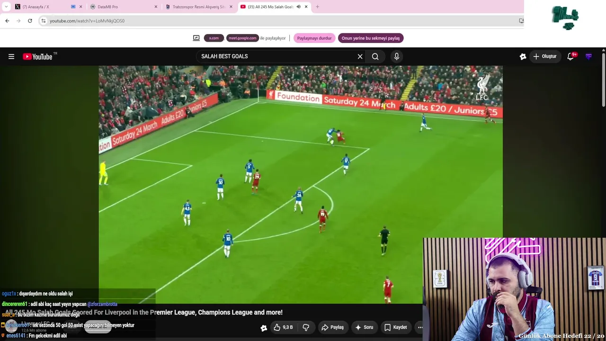Click the Günlük Abone Hedefi counter text
The width and height of the screenshot is (606, 341).
pos(561,336)
